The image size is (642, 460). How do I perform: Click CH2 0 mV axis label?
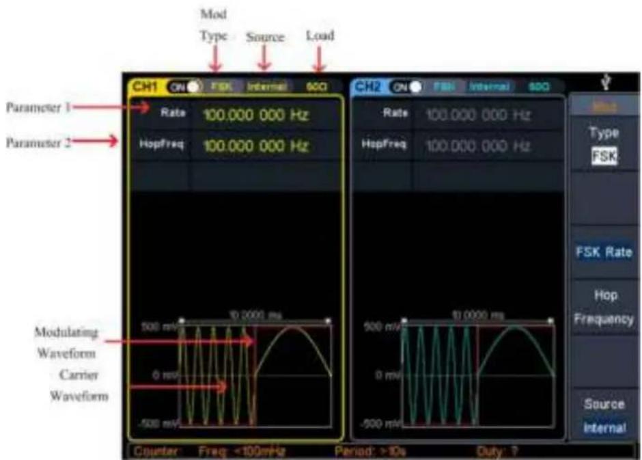387,375
